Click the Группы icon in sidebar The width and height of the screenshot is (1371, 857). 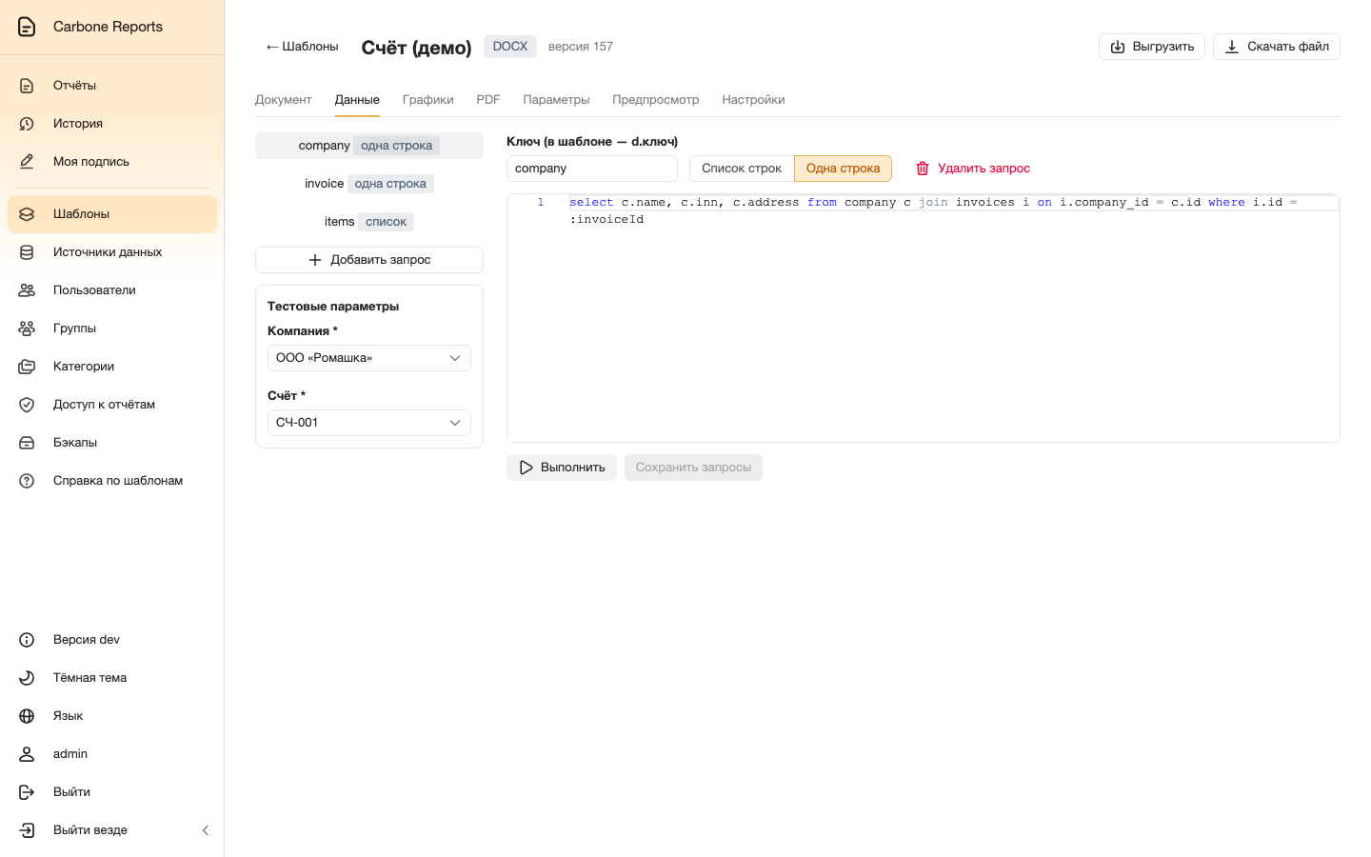27,329
